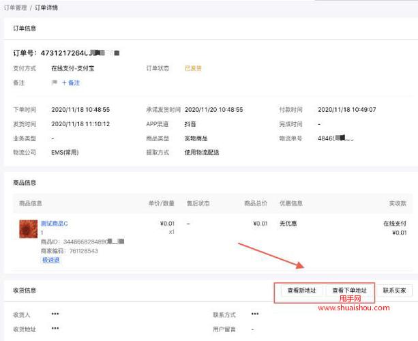Viewport: 418px width, 341px height.
Task: Go back to 订单管理 in the breadcrumb
Action: pos(15,8)
